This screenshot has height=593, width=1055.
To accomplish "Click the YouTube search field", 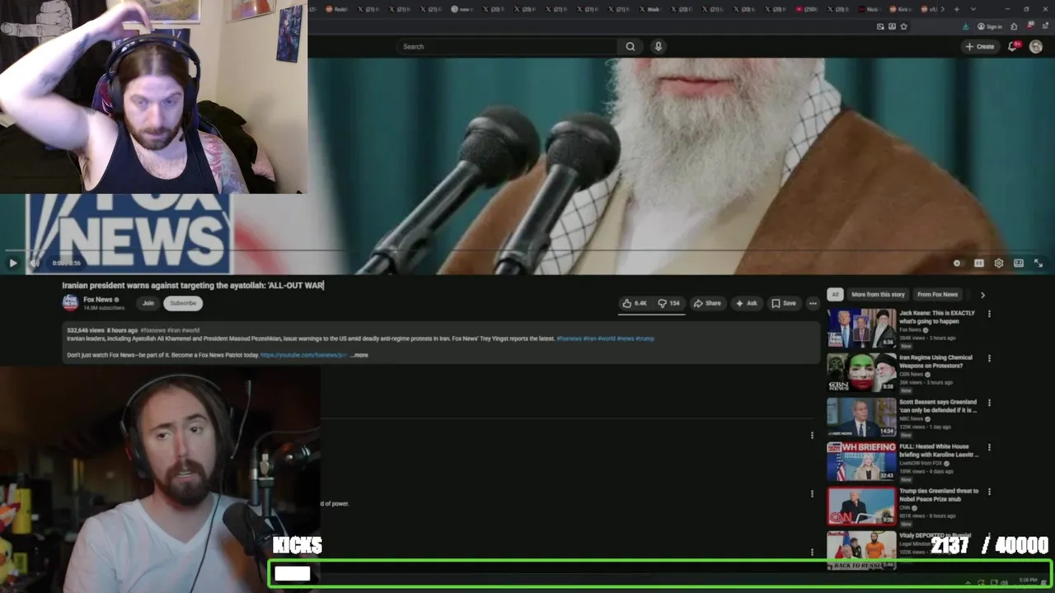I will [x=507, y=46].
